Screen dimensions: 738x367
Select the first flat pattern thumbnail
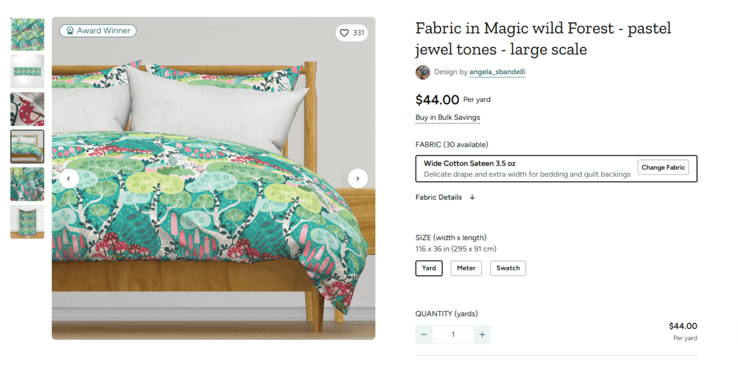[27, 34]
